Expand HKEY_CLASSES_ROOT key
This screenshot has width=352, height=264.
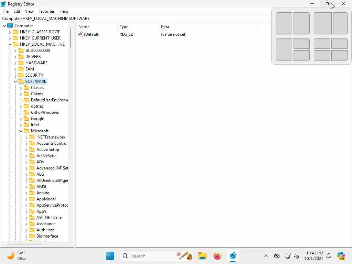point(10,32)
